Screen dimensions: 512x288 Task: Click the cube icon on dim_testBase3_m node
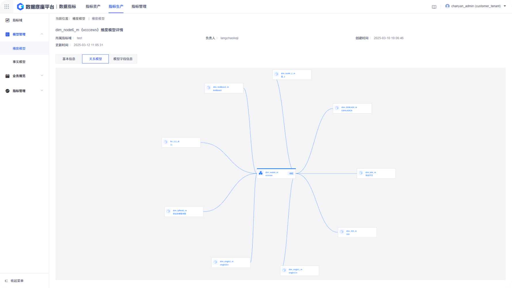pos(209,88)
